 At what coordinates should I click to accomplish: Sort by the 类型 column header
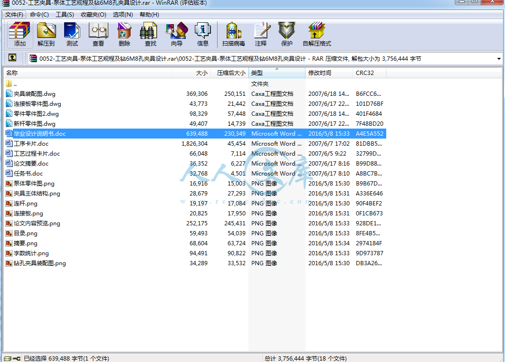point(277,73)
